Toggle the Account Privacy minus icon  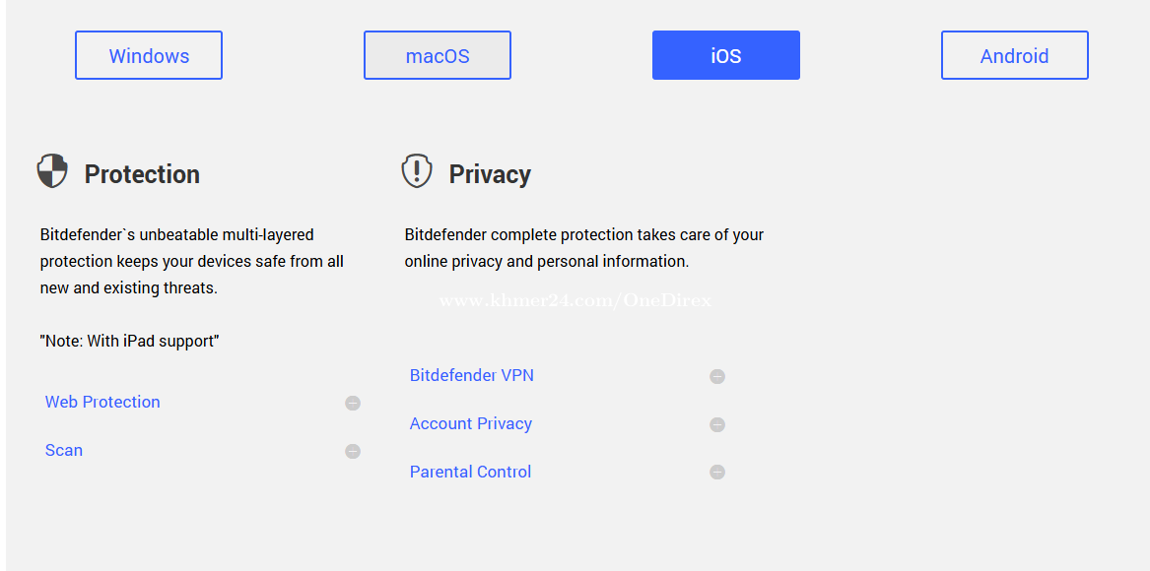coord(717,424)
